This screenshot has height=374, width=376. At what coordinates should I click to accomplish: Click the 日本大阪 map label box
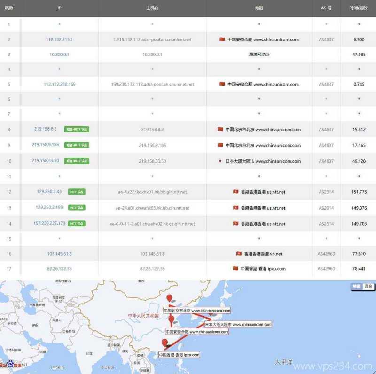[237, 325]
